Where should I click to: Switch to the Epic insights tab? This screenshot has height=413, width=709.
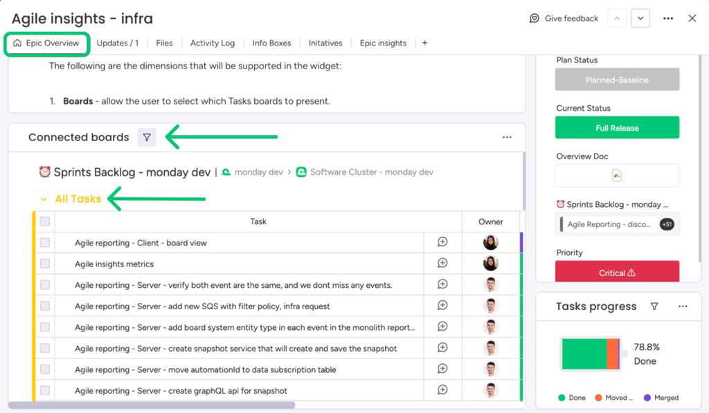tap(383, 43)
